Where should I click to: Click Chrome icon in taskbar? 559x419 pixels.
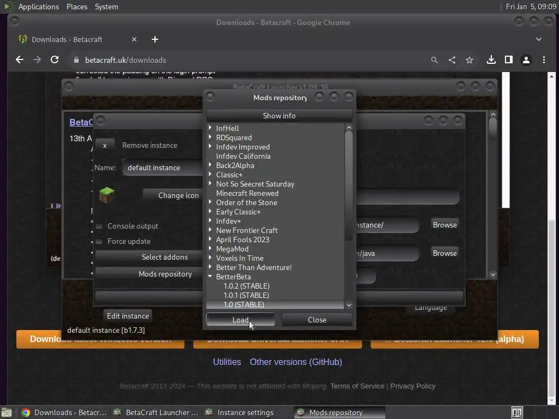click(26, 412)
